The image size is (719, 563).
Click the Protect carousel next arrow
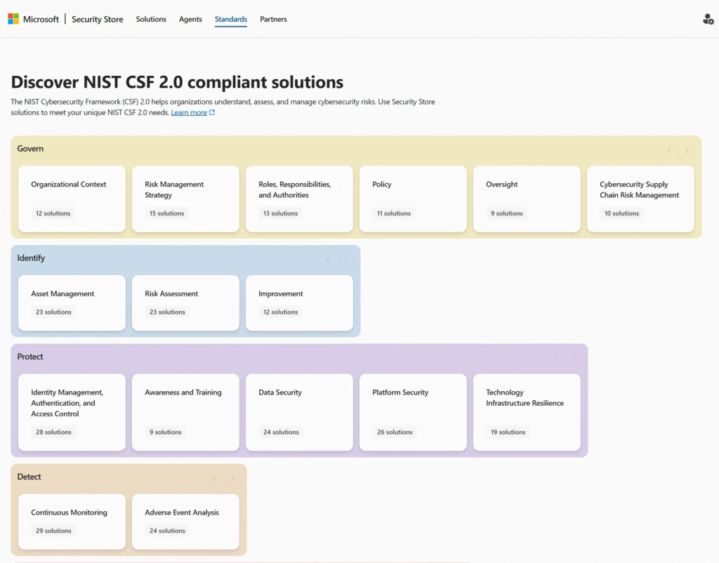574,359
